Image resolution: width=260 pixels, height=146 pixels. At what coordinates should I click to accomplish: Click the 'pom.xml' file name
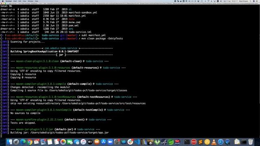point(74,26)
